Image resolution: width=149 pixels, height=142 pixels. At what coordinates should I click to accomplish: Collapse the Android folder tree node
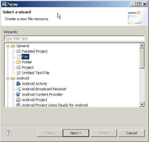8,78
